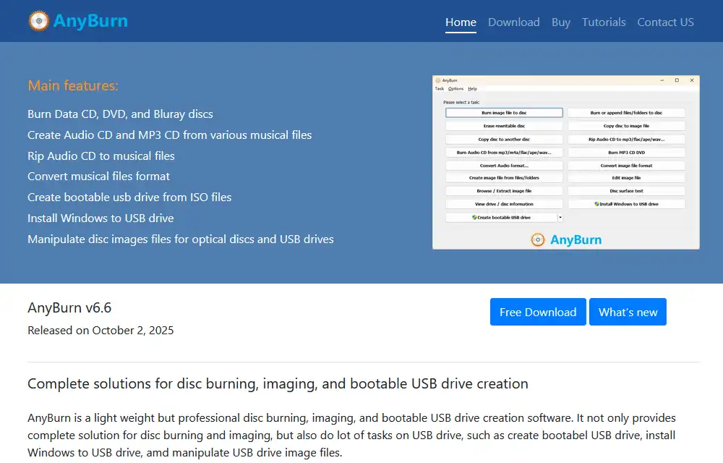Click the orange disc icon beside the AnyBurn wordmark in the app screenshot
The image size is (723, 463).
point(537,239)
